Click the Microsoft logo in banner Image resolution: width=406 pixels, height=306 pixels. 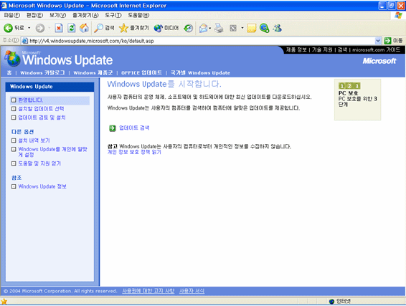click(x=379, y=61)
